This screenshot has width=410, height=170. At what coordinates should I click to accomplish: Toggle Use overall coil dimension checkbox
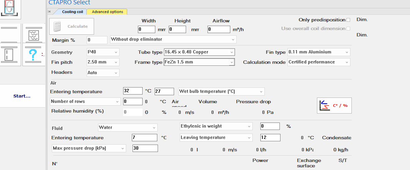pyautogui.click(x=348, y=29)
